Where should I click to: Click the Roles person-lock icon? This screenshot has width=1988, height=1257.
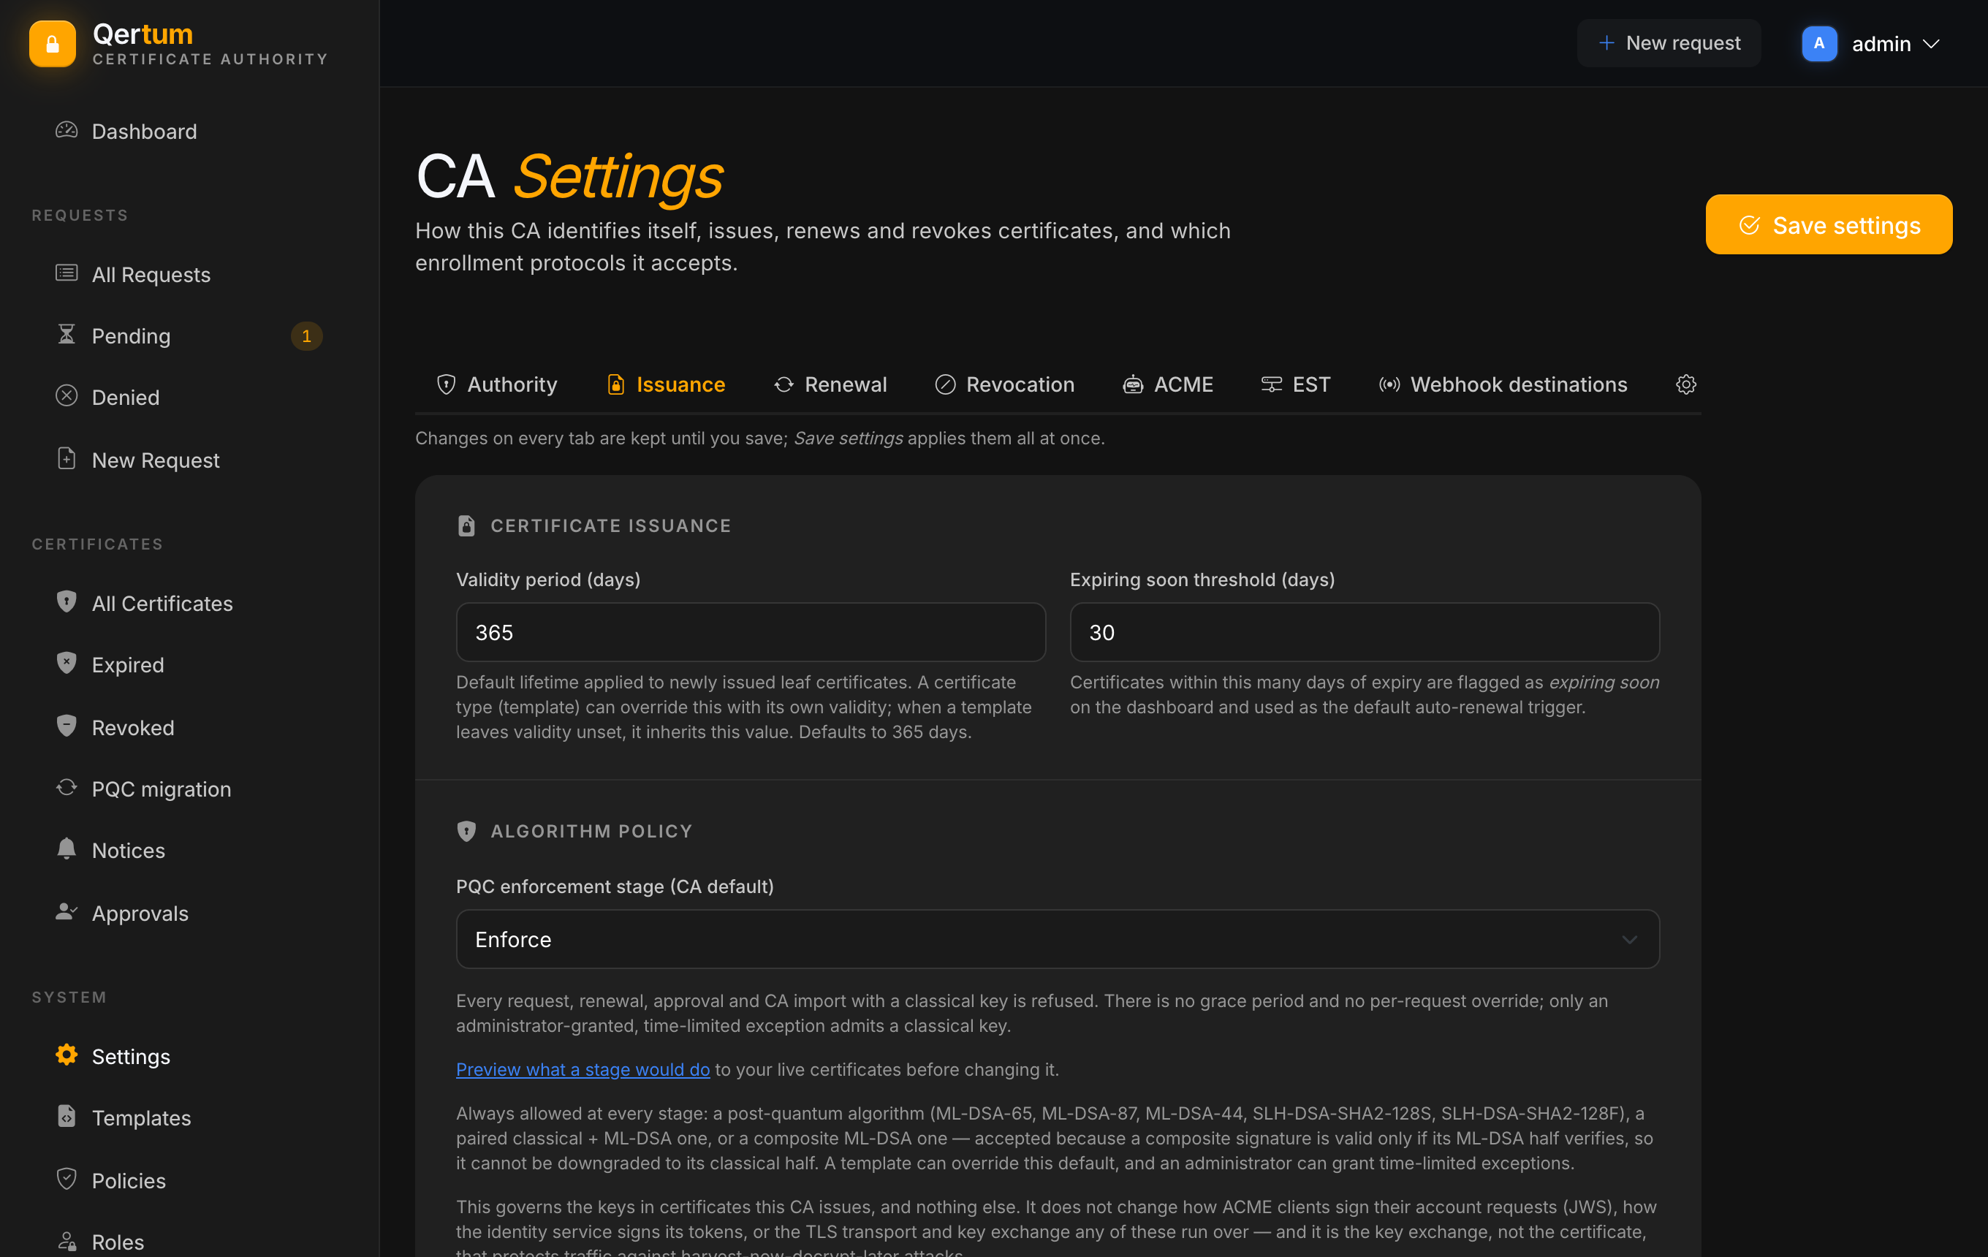coord(66,1242)
